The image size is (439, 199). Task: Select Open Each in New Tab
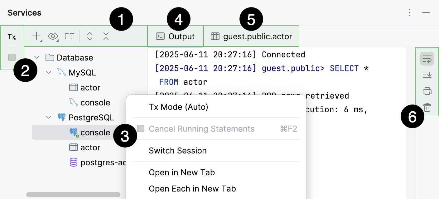click(192, 188)
